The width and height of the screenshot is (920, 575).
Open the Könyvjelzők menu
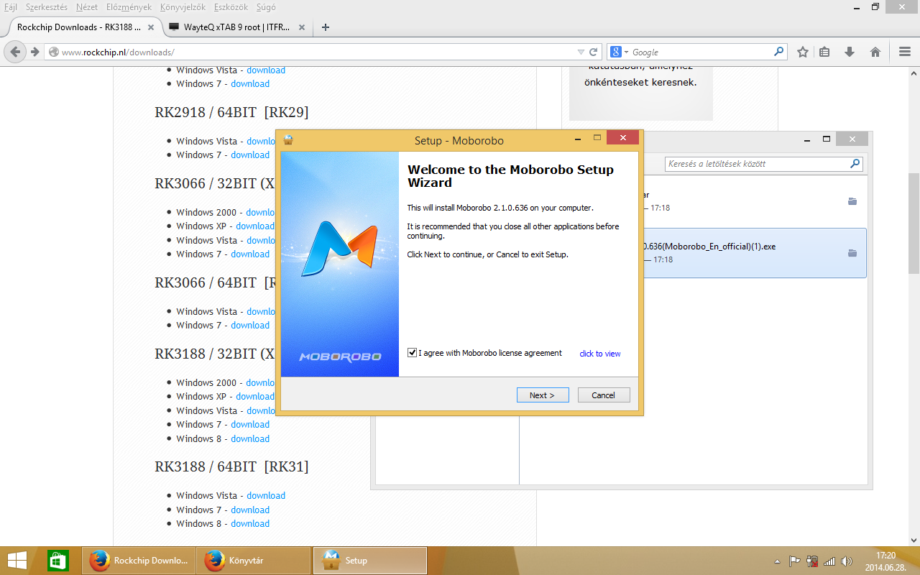183,6
